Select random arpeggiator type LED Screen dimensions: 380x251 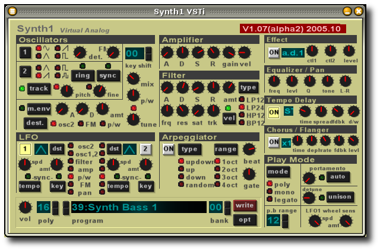pyautogui.click(x=181, y=184)
